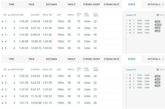Expand interval row with time 1:40.93

click(3, 48)
